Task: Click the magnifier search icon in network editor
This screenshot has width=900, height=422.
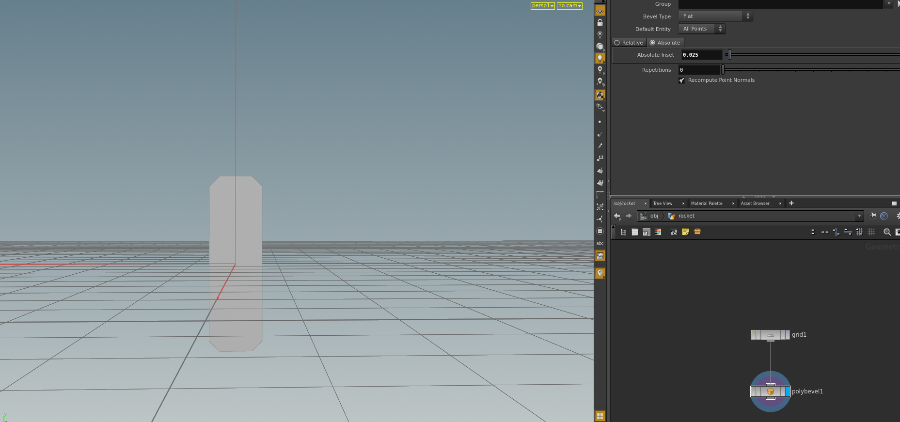Action: (887, 232)
